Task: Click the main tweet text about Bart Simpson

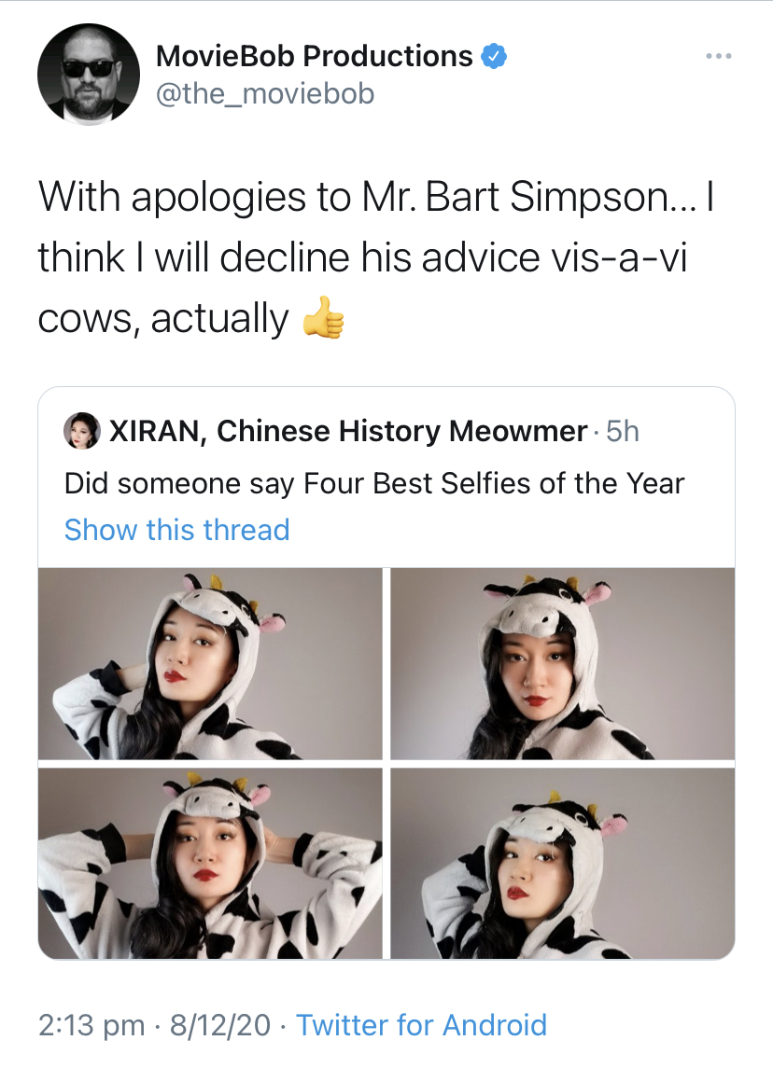Action: pos(376,257)
